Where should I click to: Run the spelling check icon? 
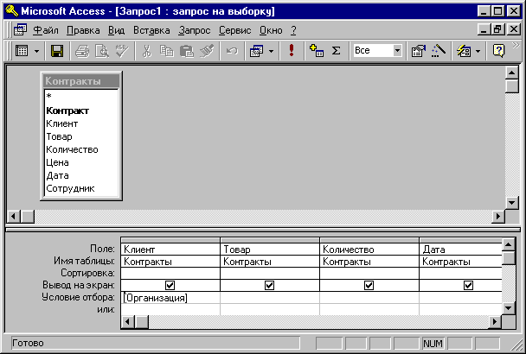tap(122, 51)
